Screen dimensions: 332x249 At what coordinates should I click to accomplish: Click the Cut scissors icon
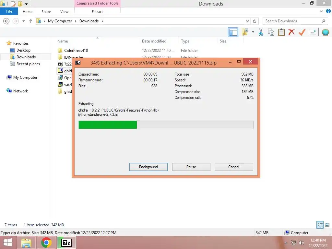(x=261, y=32)
